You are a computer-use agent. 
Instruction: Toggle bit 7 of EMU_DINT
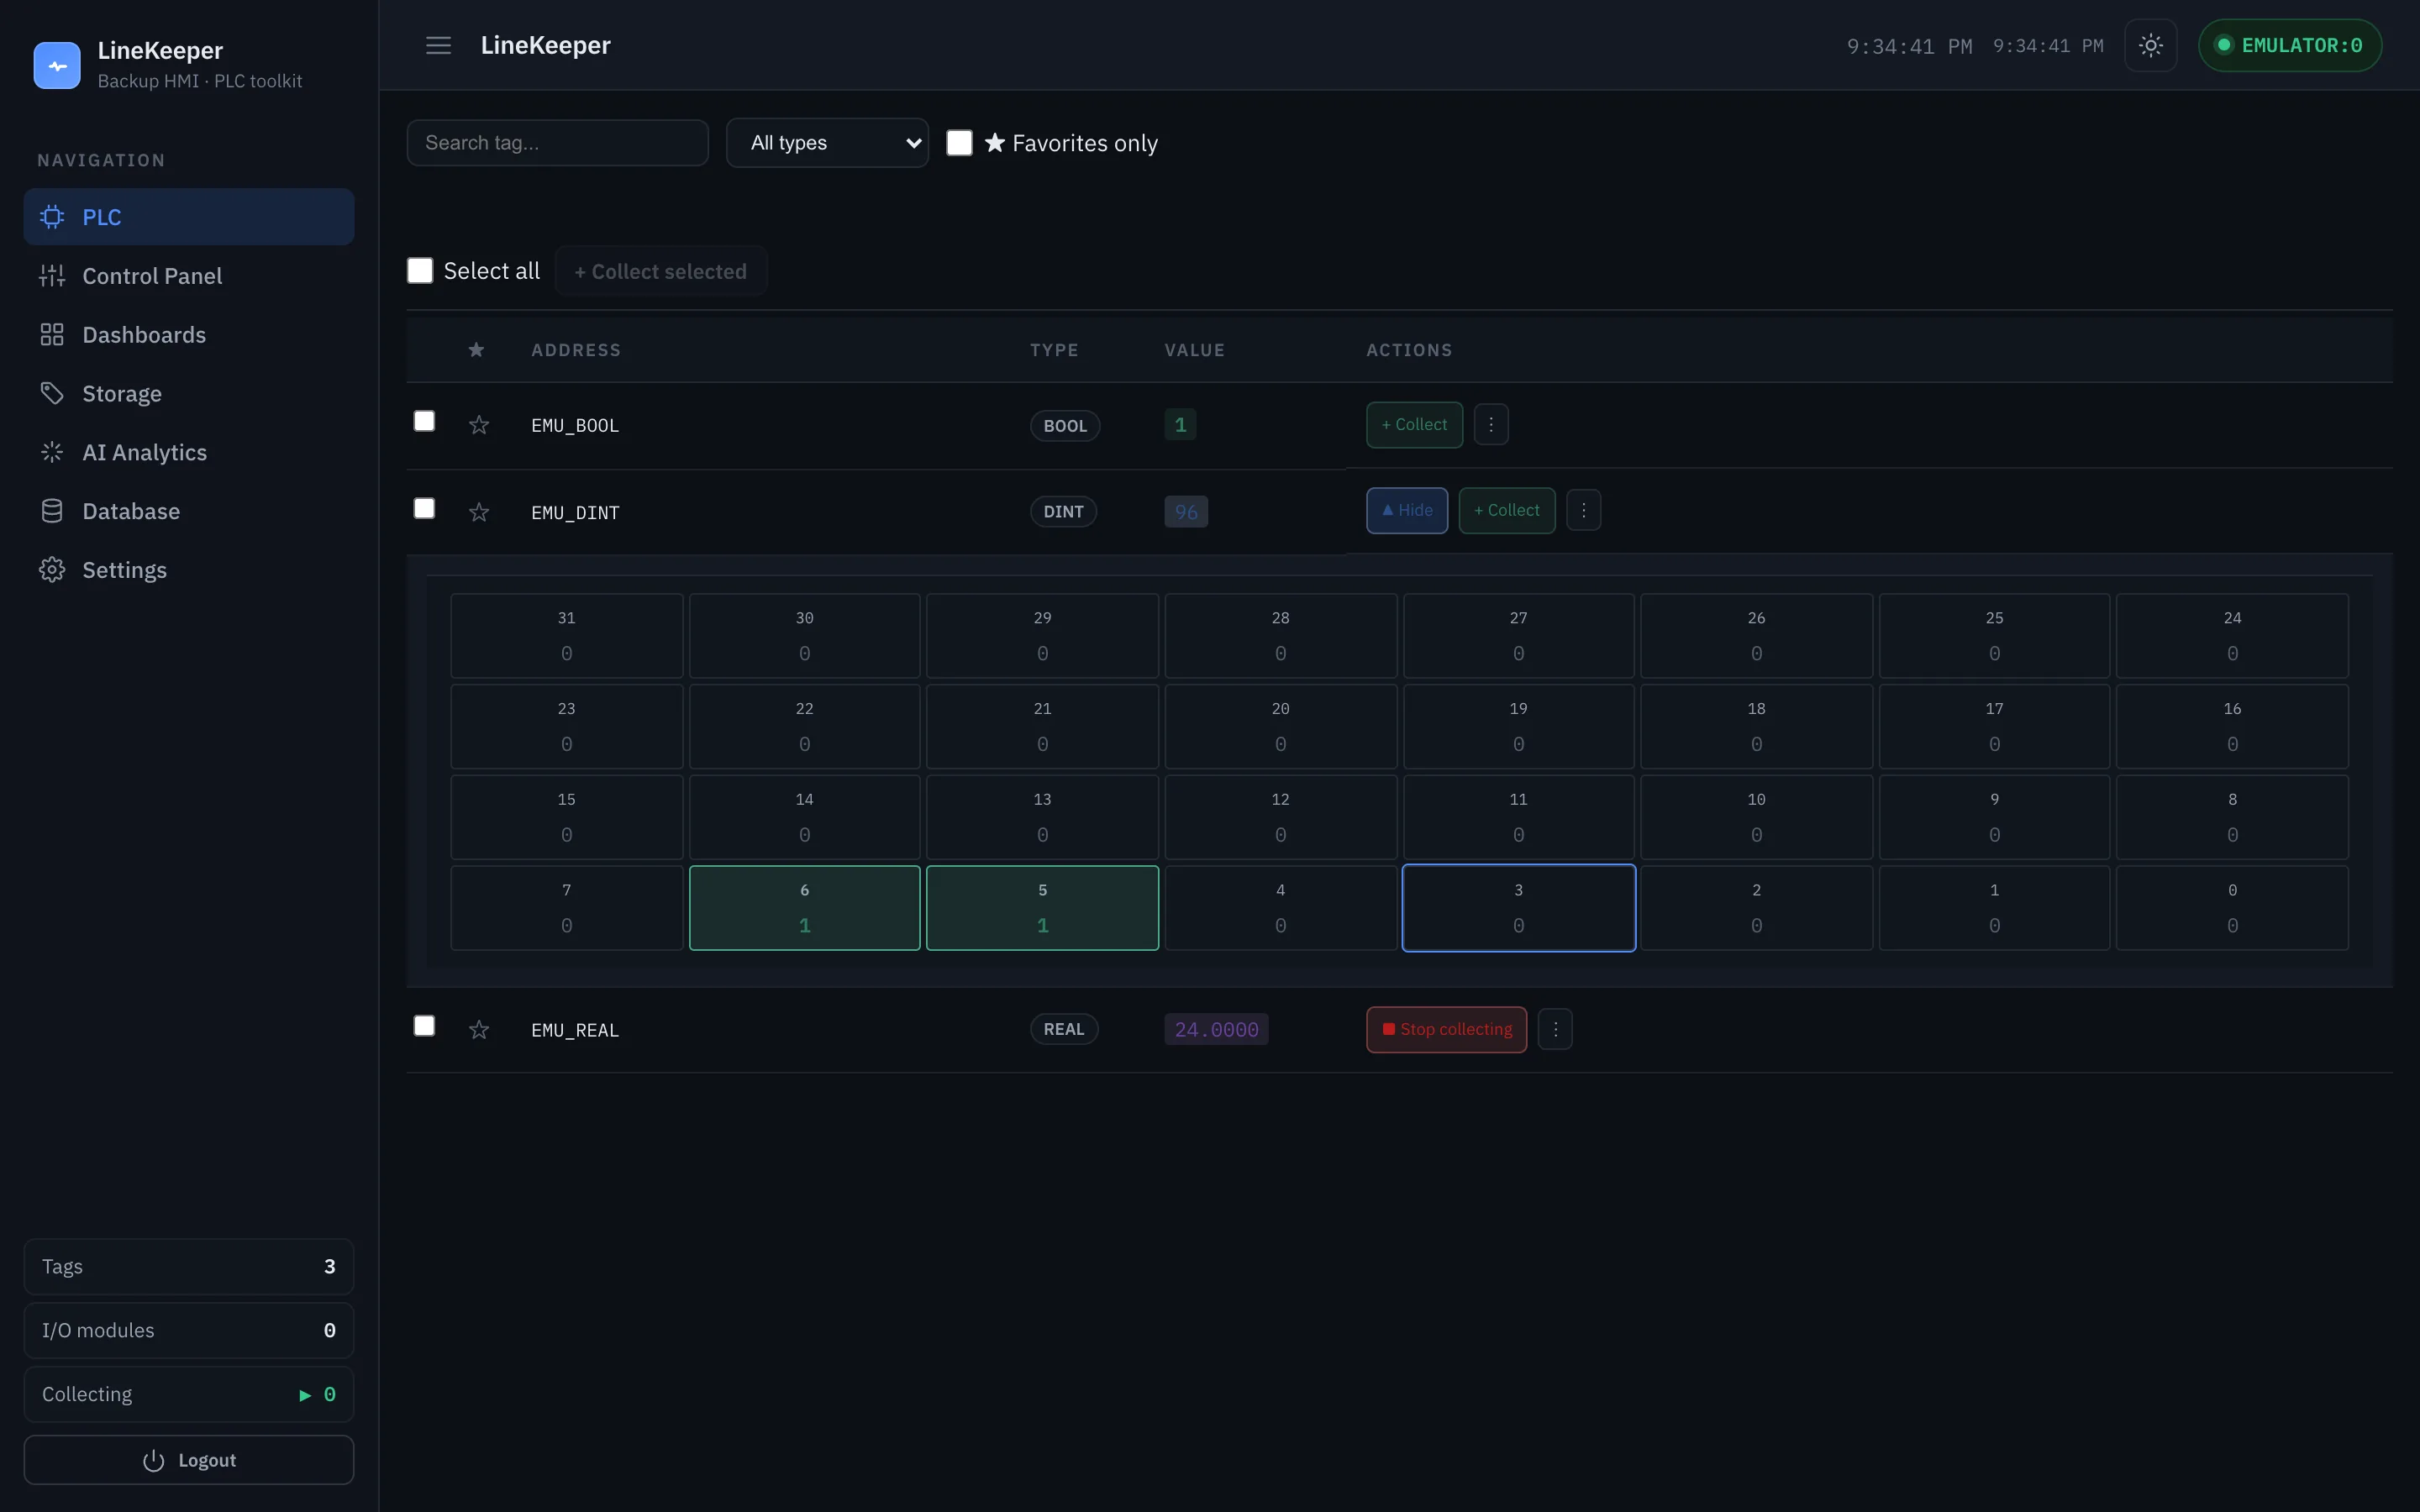(567, 908)
